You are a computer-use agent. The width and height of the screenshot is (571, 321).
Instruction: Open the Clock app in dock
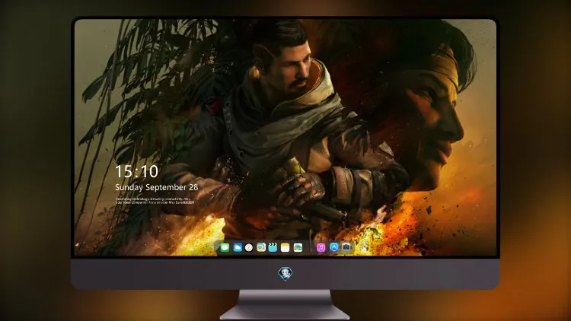click(x=249, y=248)
